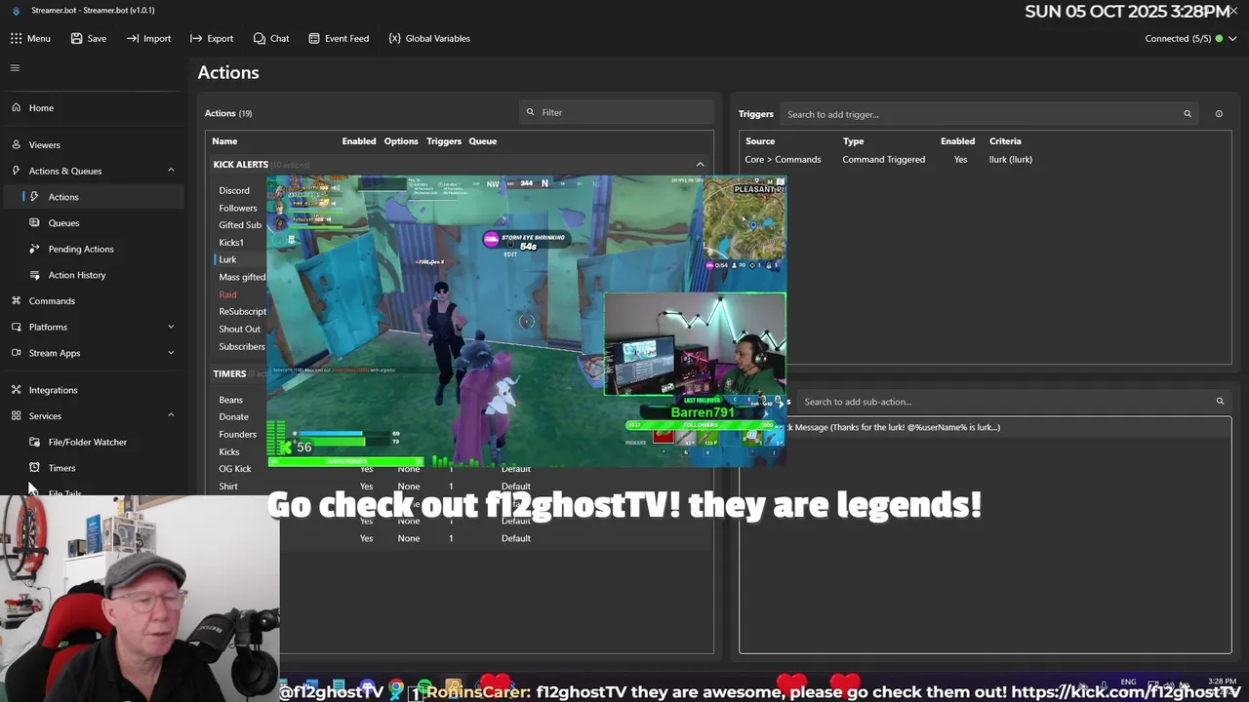Select the Core > Commands trigger row
Image resolution: width=1249 pixels, height=702 pixels.
point(986,160)
